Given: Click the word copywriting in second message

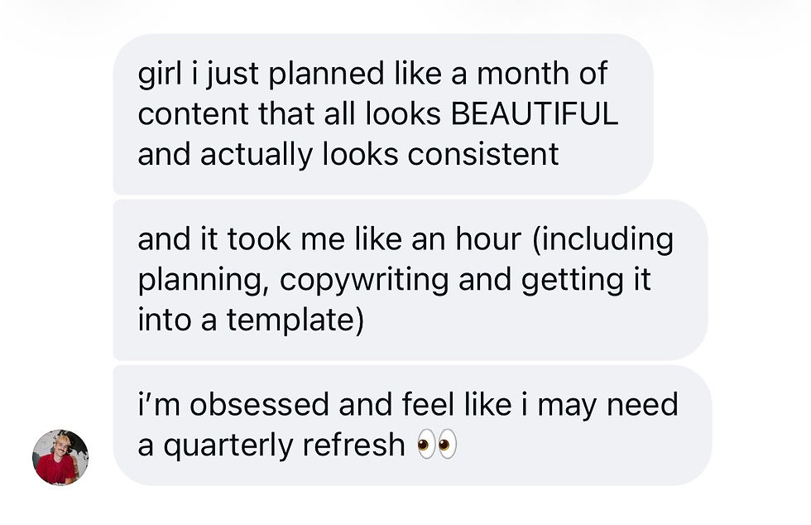Looking at the screenshot, I should pyautogui.click(x=364, y=280).
